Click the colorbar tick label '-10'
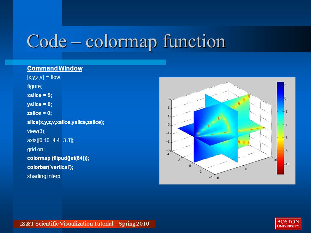Viewport: 311px width, 233px height. pos(287,164)
